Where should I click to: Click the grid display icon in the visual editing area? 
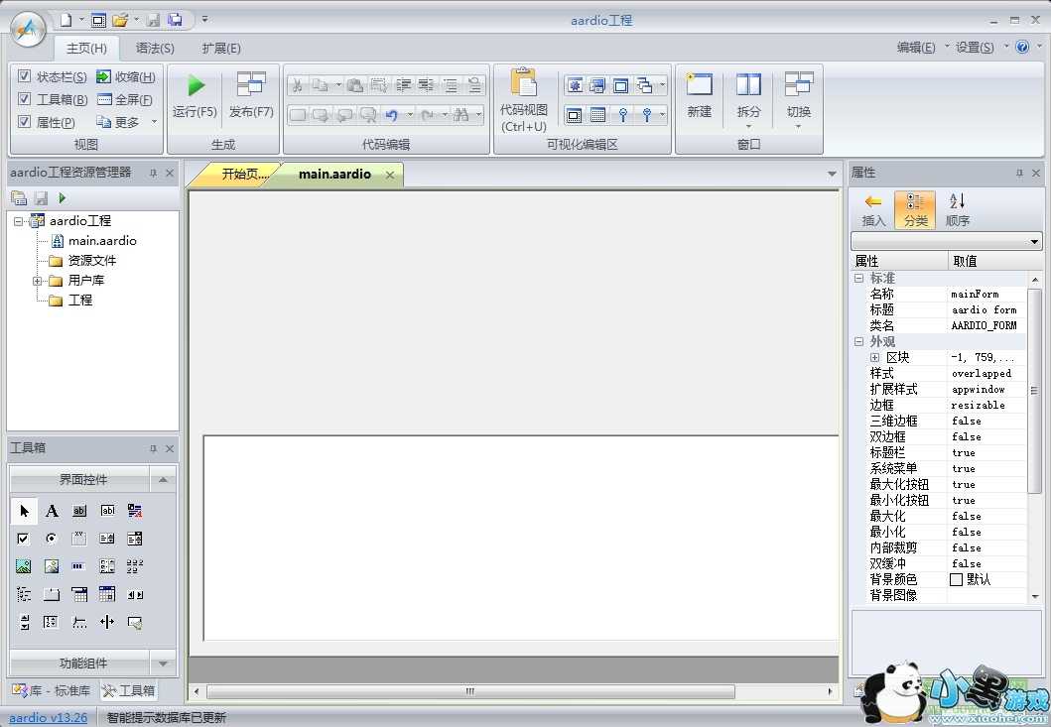click(597, 115)
